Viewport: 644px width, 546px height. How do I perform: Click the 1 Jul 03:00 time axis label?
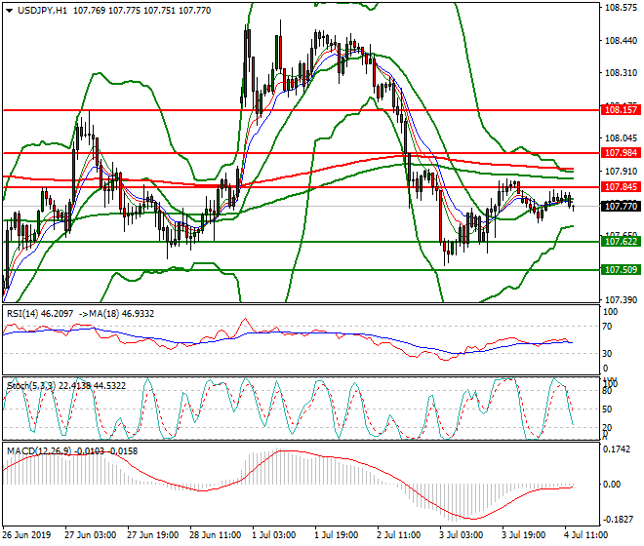274,535
